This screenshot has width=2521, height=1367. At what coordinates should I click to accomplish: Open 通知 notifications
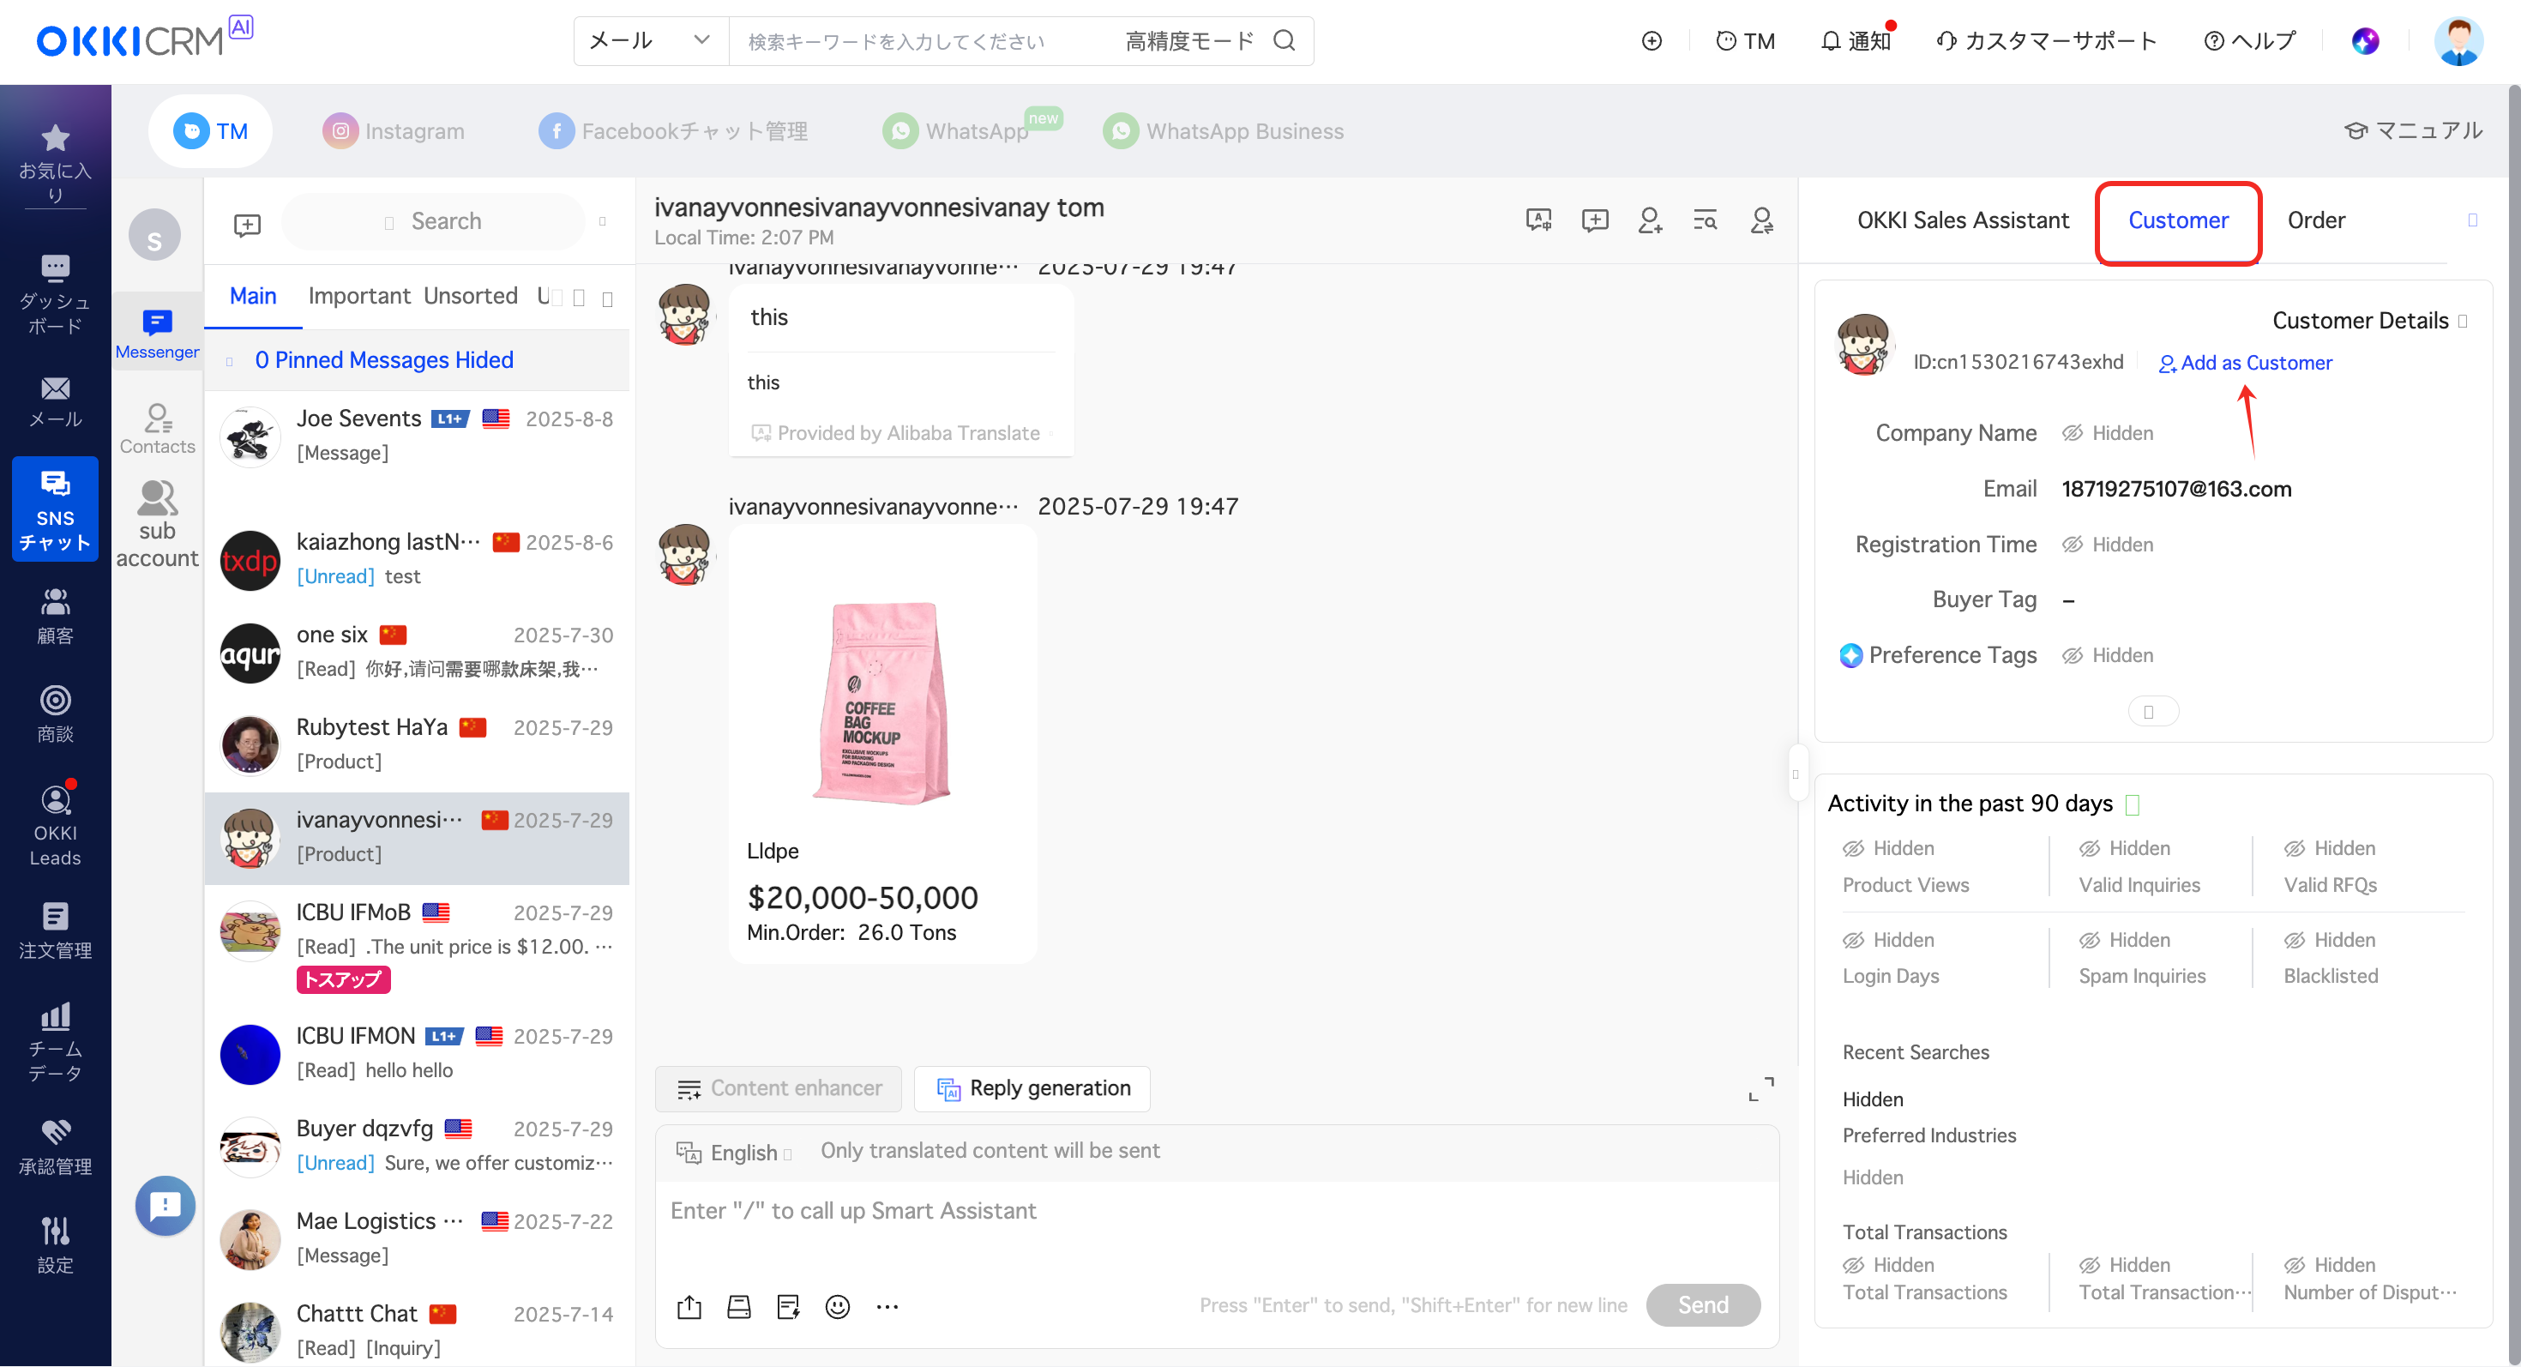1856,40
